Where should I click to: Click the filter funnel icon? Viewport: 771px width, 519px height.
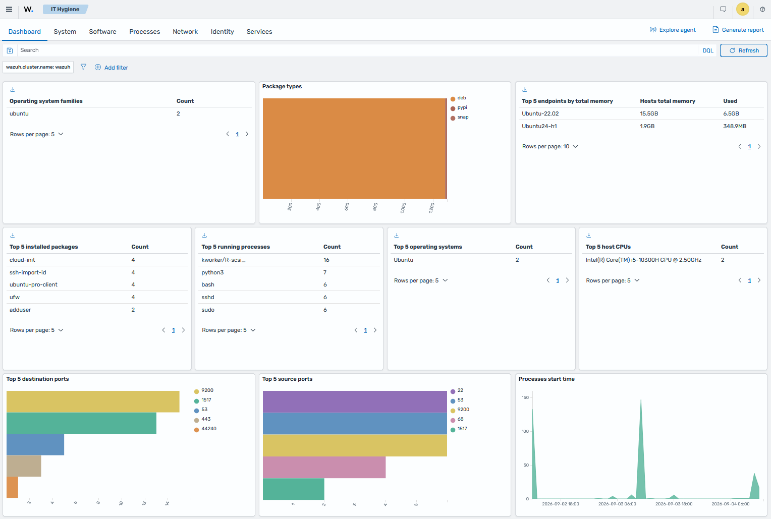coord(83,67)
